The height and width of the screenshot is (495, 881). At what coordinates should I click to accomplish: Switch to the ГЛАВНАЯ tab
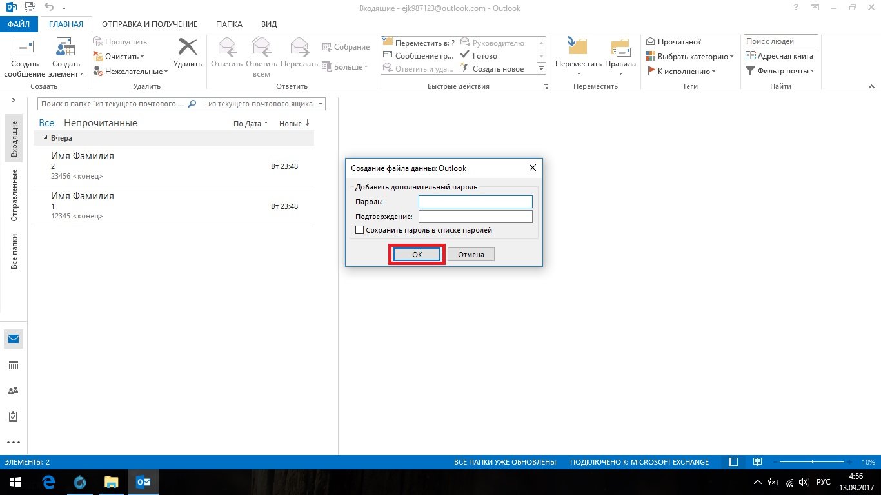(x=66, y=24)
